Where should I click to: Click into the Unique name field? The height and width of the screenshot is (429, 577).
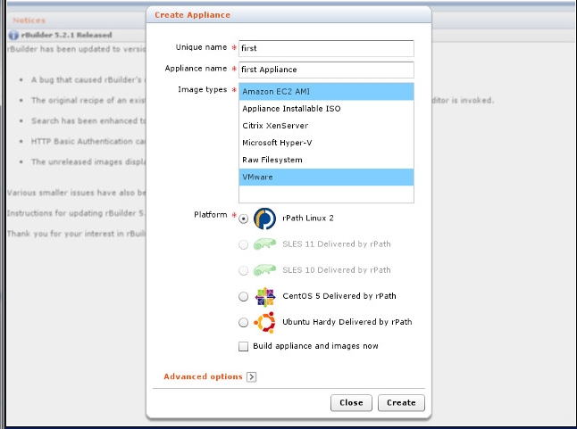326,48
